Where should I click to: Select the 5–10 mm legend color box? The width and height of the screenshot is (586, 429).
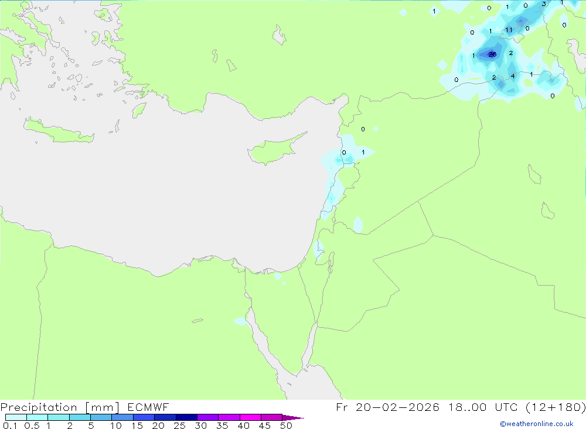tap(101, 417)
